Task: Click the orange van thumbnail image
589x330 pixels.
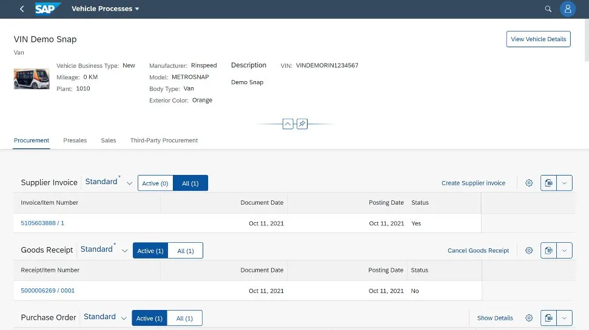Action: pyautogui.click(x=32, y=78)
